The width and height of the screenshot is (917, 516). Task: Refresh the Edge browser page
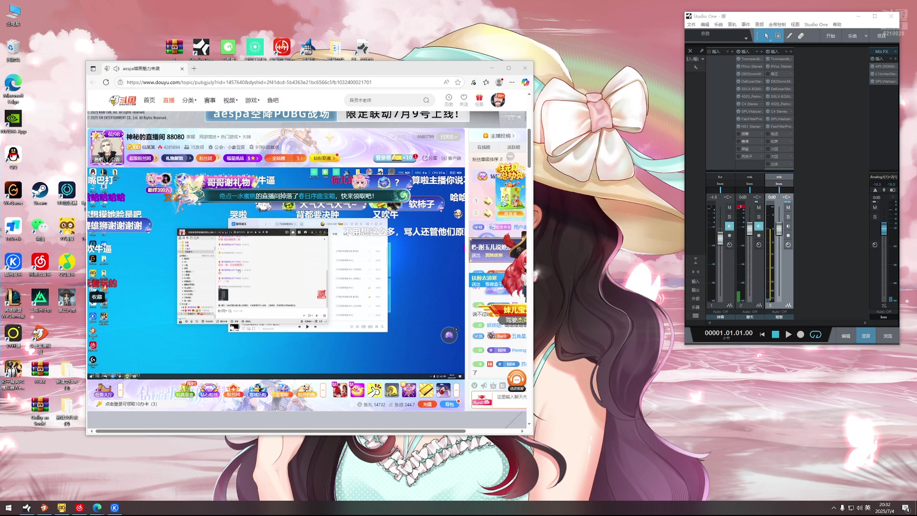(x=106, y=82)
